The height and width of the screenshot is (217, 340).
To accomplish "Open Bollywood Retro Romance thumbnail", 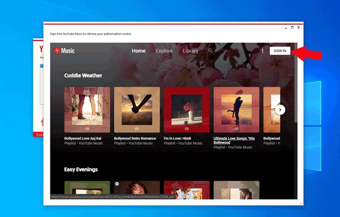I will coord(137,110).
